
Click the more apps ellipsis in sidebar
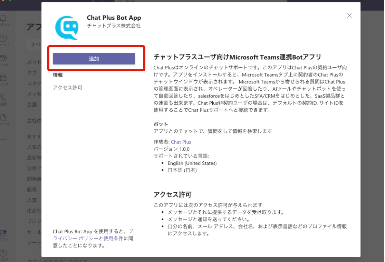[x=3, y=140]
